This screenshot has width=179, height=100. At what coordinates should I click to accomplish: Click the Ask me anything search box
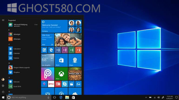(x=29, y=97)
